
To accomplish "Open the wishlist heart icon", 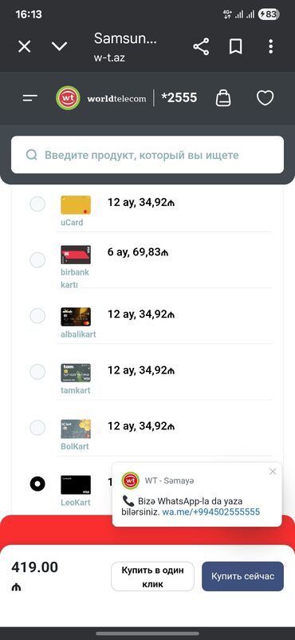I will pyautogui.click(x=265, y=98).
